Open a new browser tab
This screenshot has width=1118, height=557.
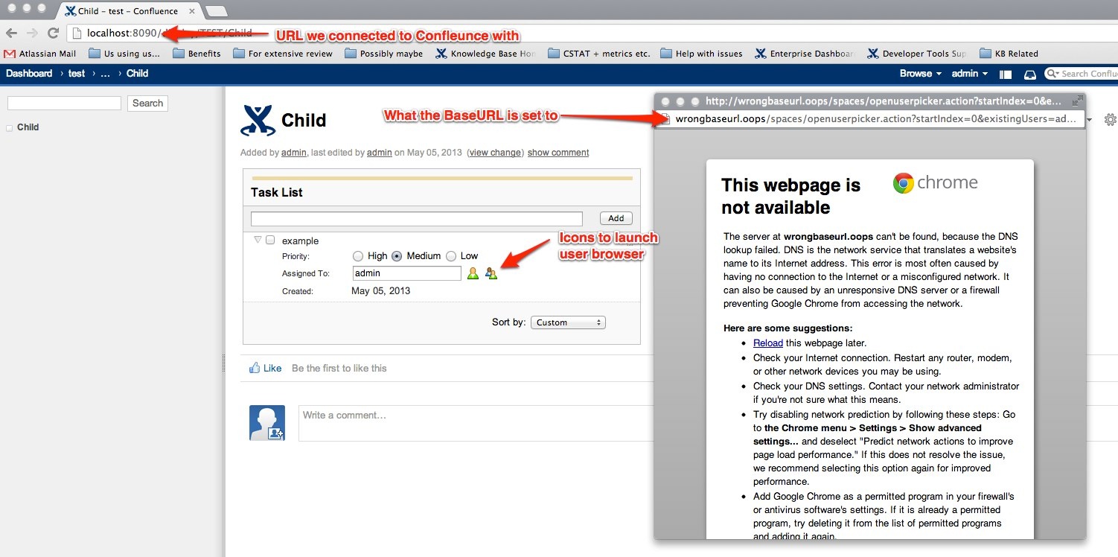[x=216, y=11]
